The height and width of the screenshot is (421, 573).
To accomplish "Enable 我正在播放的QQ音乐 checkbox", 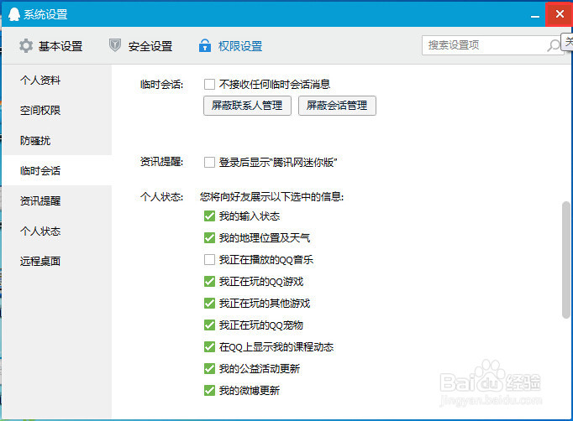I will click(x=209, y=260).
